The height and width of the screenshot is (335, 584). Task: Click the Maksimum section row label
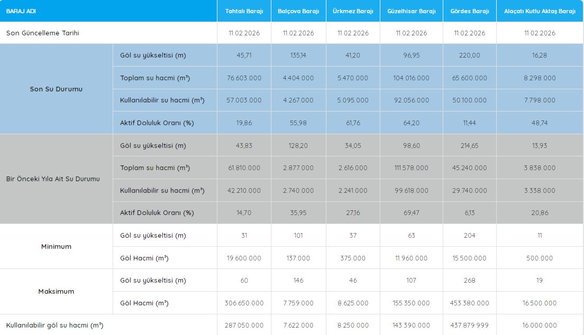click(x=56, y=291)
